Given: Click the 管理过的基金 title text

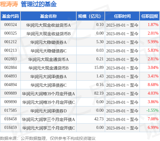Looking at the screenshot, I should pos(39,4).
